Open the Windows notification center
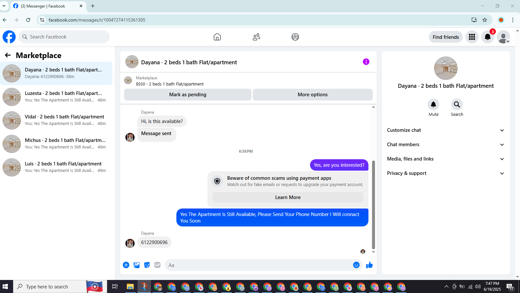The height and width of the screenshot is (293, 520). coord(510,286)
